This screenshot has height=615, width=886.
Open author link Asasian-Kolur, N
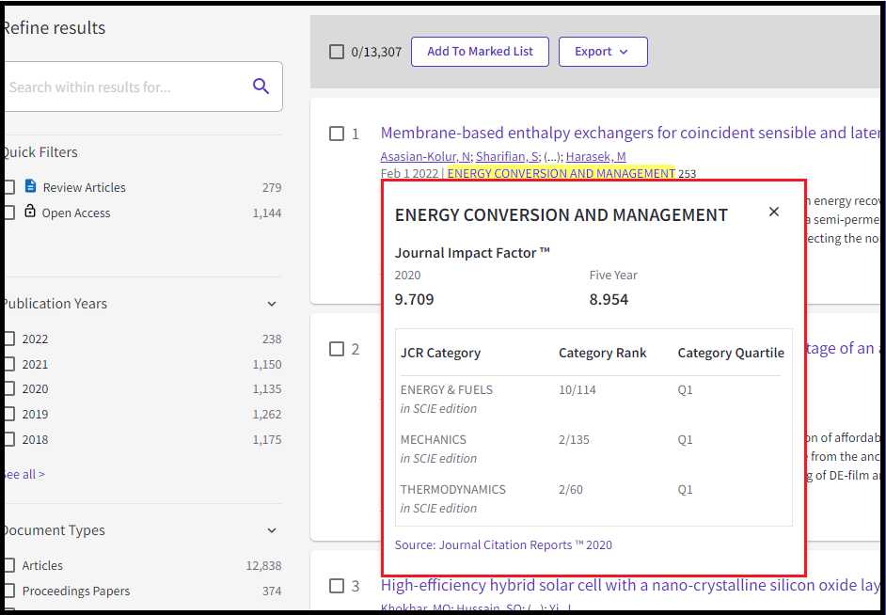click(426, 156)
